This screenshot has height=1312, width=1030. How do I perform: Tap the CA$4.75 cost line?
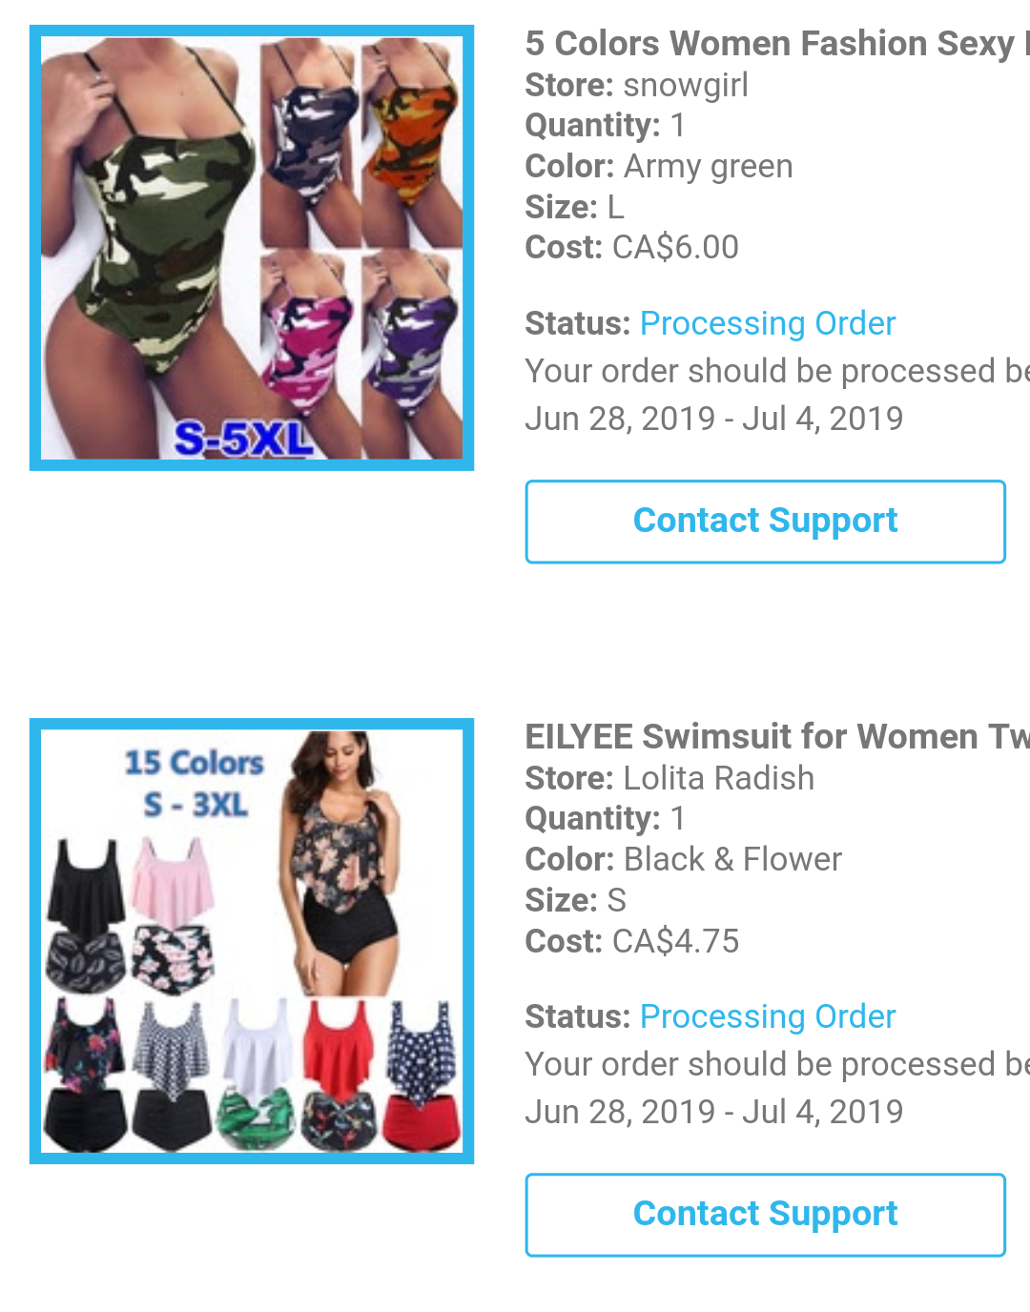click(x=632, y=941)
